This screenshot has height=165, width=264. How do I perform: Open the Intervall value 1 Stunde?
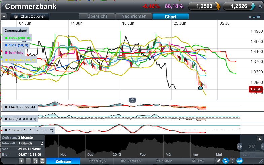tap(25, 143)
